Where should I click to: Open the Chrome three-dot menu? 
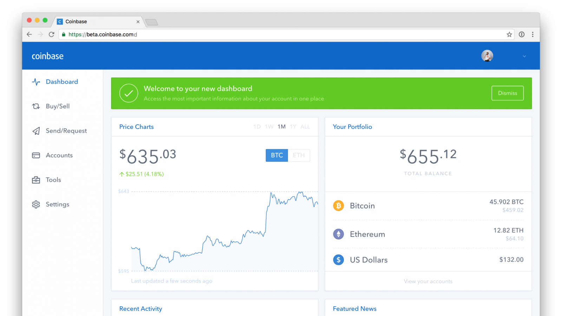[533, 34]
